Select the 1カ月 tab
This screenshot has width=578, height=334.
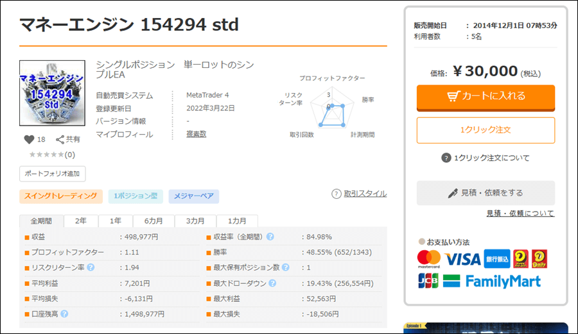coord(237,221)
